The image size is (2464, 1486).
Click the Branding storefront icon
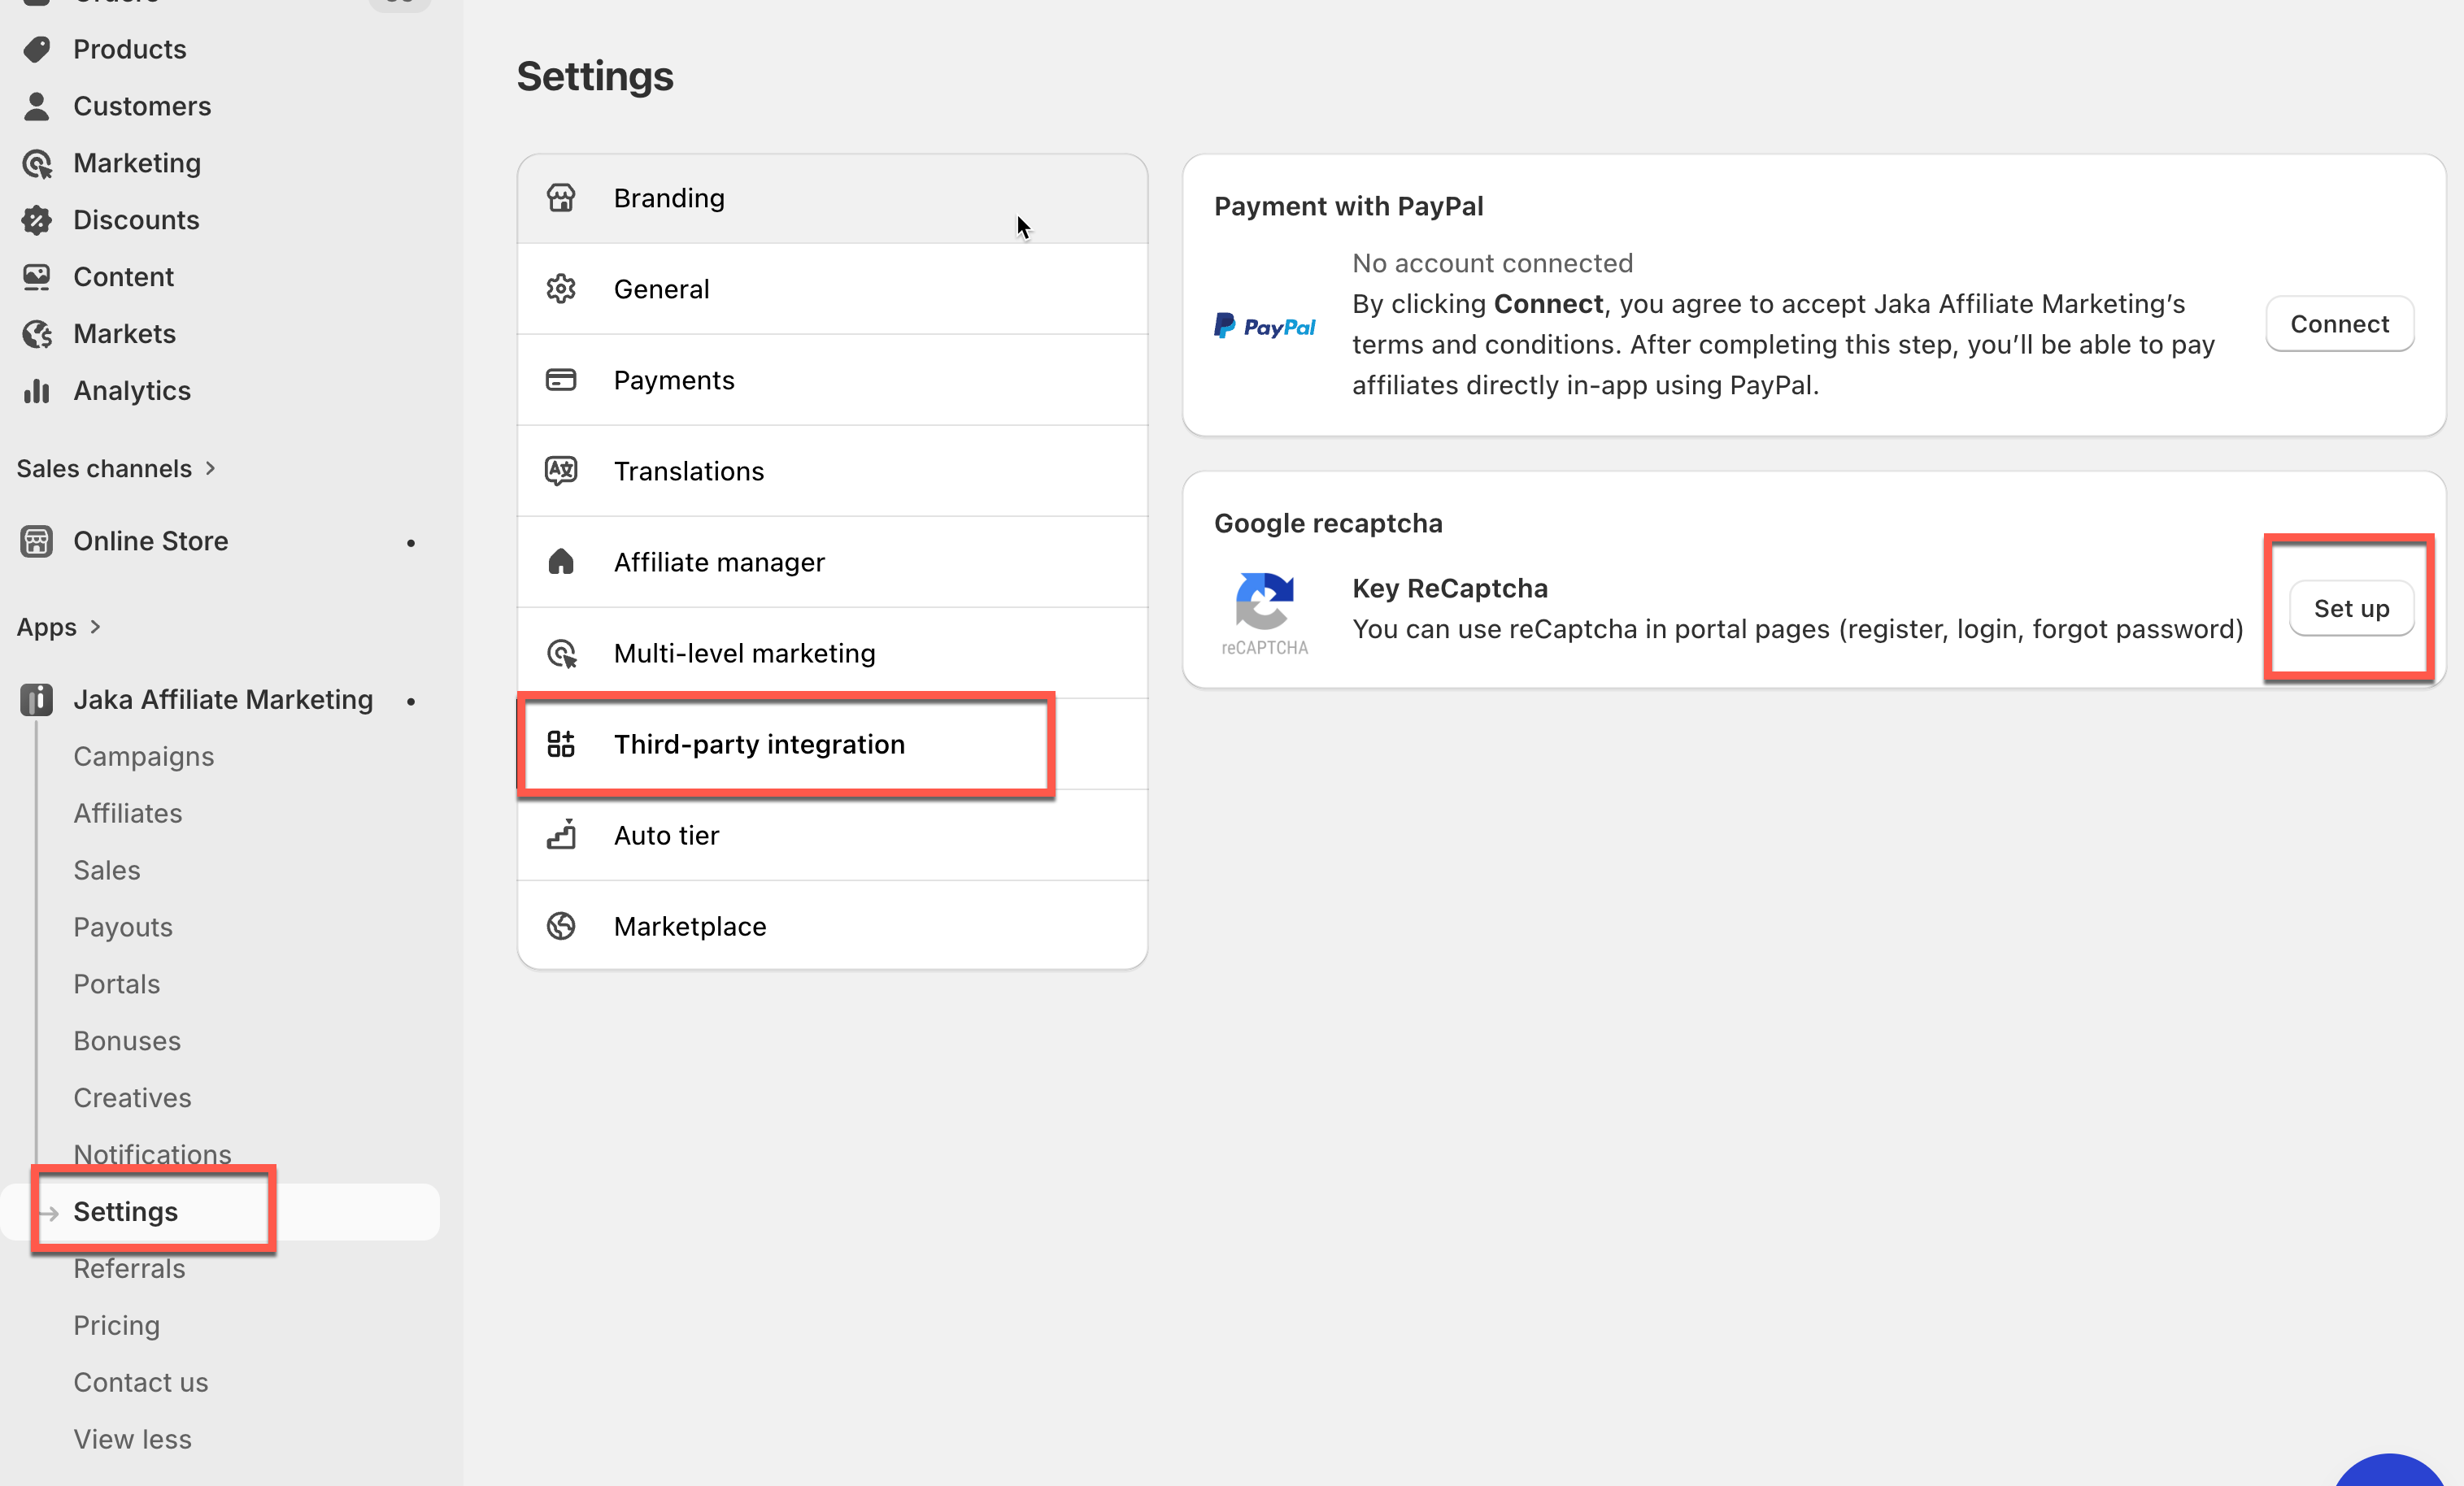(561, 198)
